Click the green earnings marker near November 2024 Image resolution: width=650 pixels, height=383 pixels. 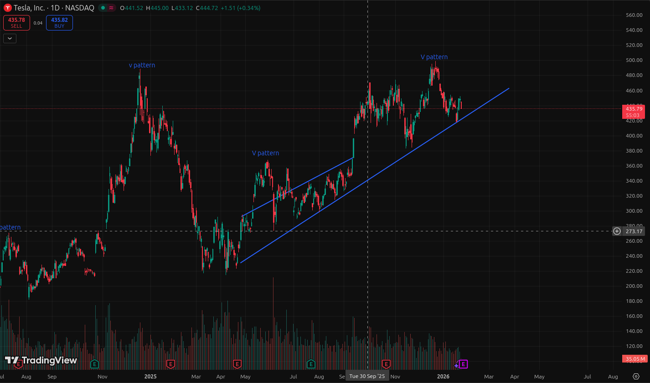pos(94,364)
